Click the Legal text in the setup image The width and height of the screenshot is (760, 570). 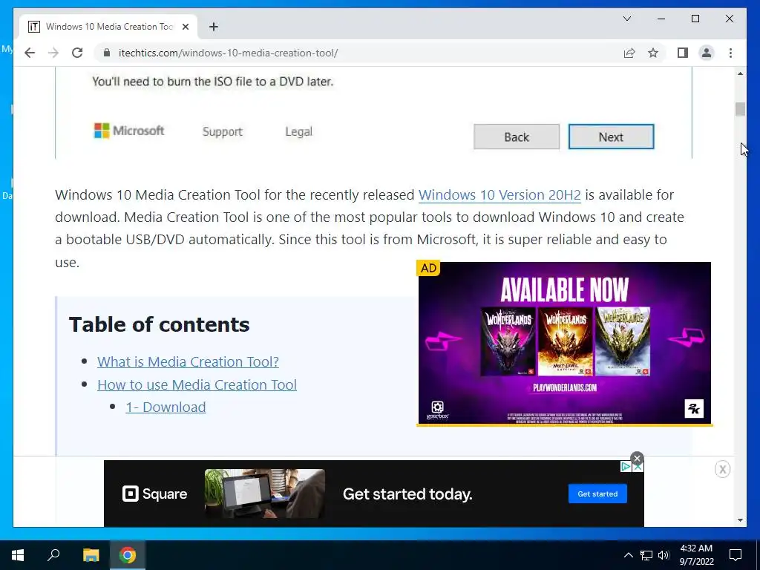[298, 131]
